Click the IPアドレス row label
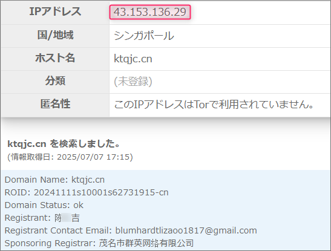This screenshot has width=331, height=251. click(x=55, y=11)
